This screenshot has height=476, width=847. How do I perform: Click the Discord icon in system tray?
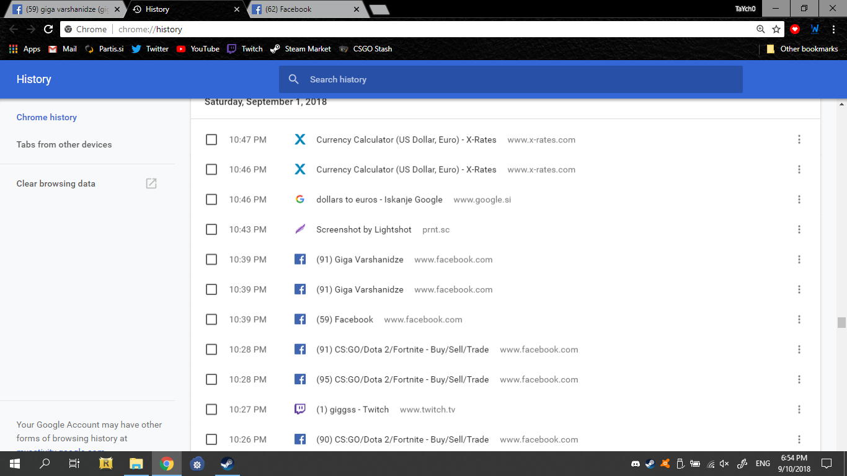[x=636, y=464]
